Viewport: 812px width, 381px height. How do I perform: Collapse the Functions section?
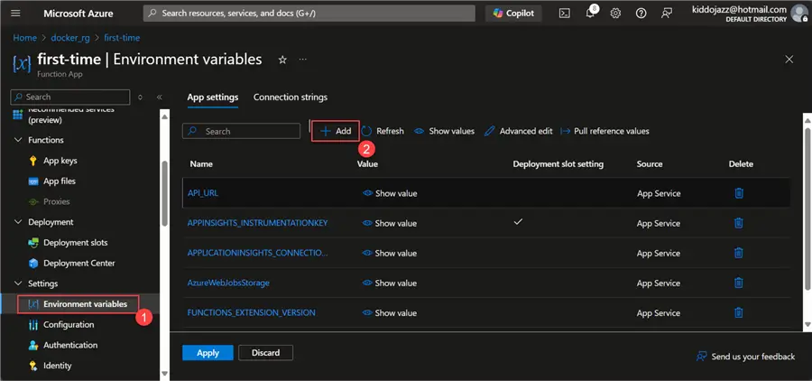[x=18, y=140]
